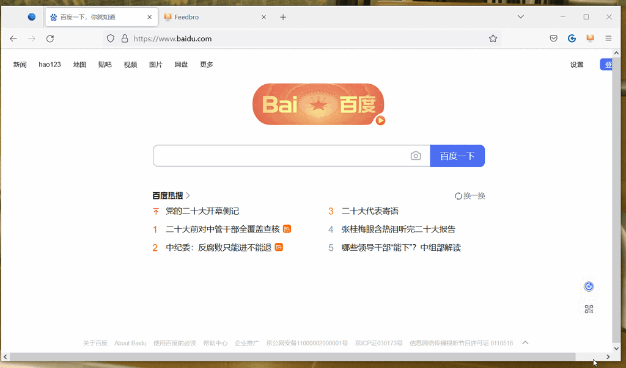Close the Feedbro tab
This screenshot has height=368, width=626.
point(263,17)
